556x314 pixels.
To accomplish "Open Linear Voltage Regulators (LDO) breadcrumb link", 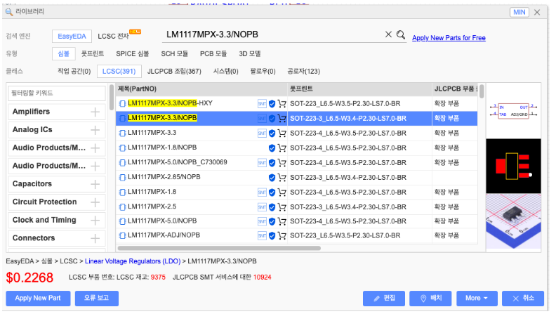I will (x=133, y=261).
